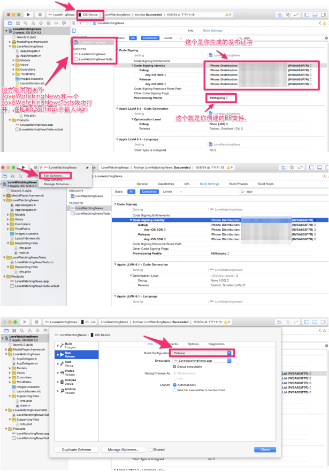Toggle Debug executable checkbox
The image size is (329, 472).
(x=174, y=367)
